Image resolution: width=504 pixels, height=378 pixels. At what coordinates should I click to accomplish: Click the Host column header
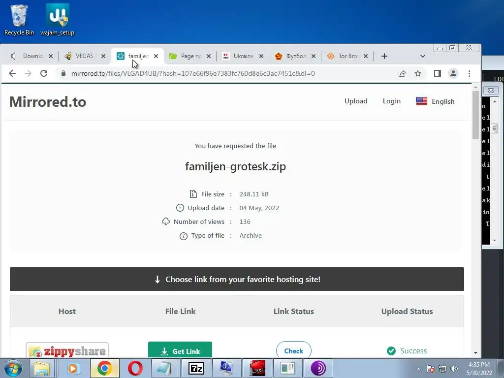pos(67,312)
